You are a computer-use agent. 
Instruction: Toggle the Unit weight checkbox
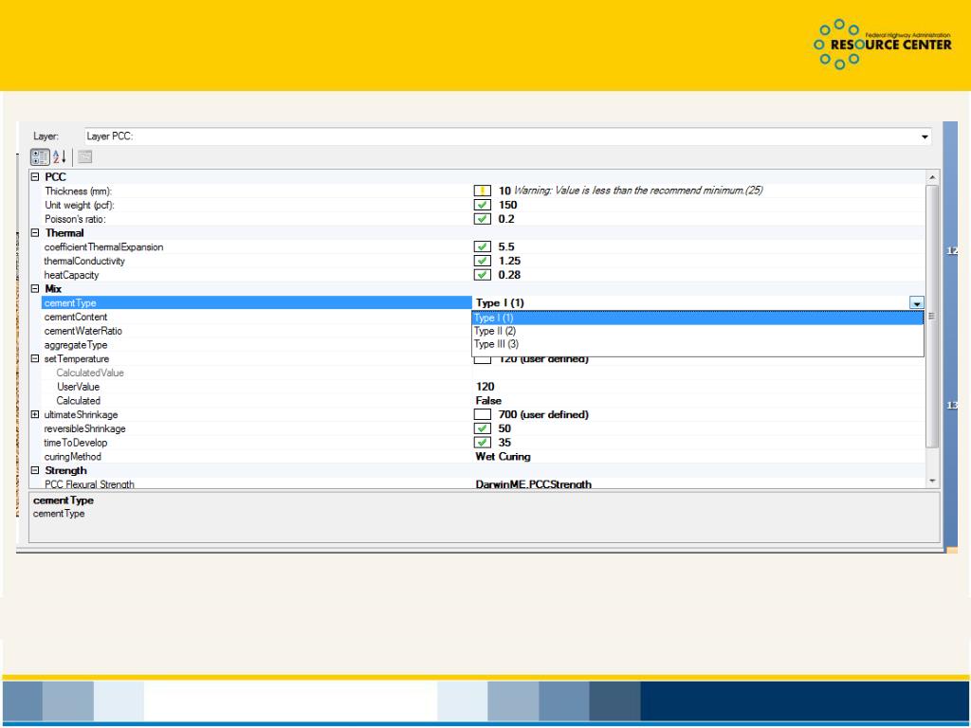point(483,205)
